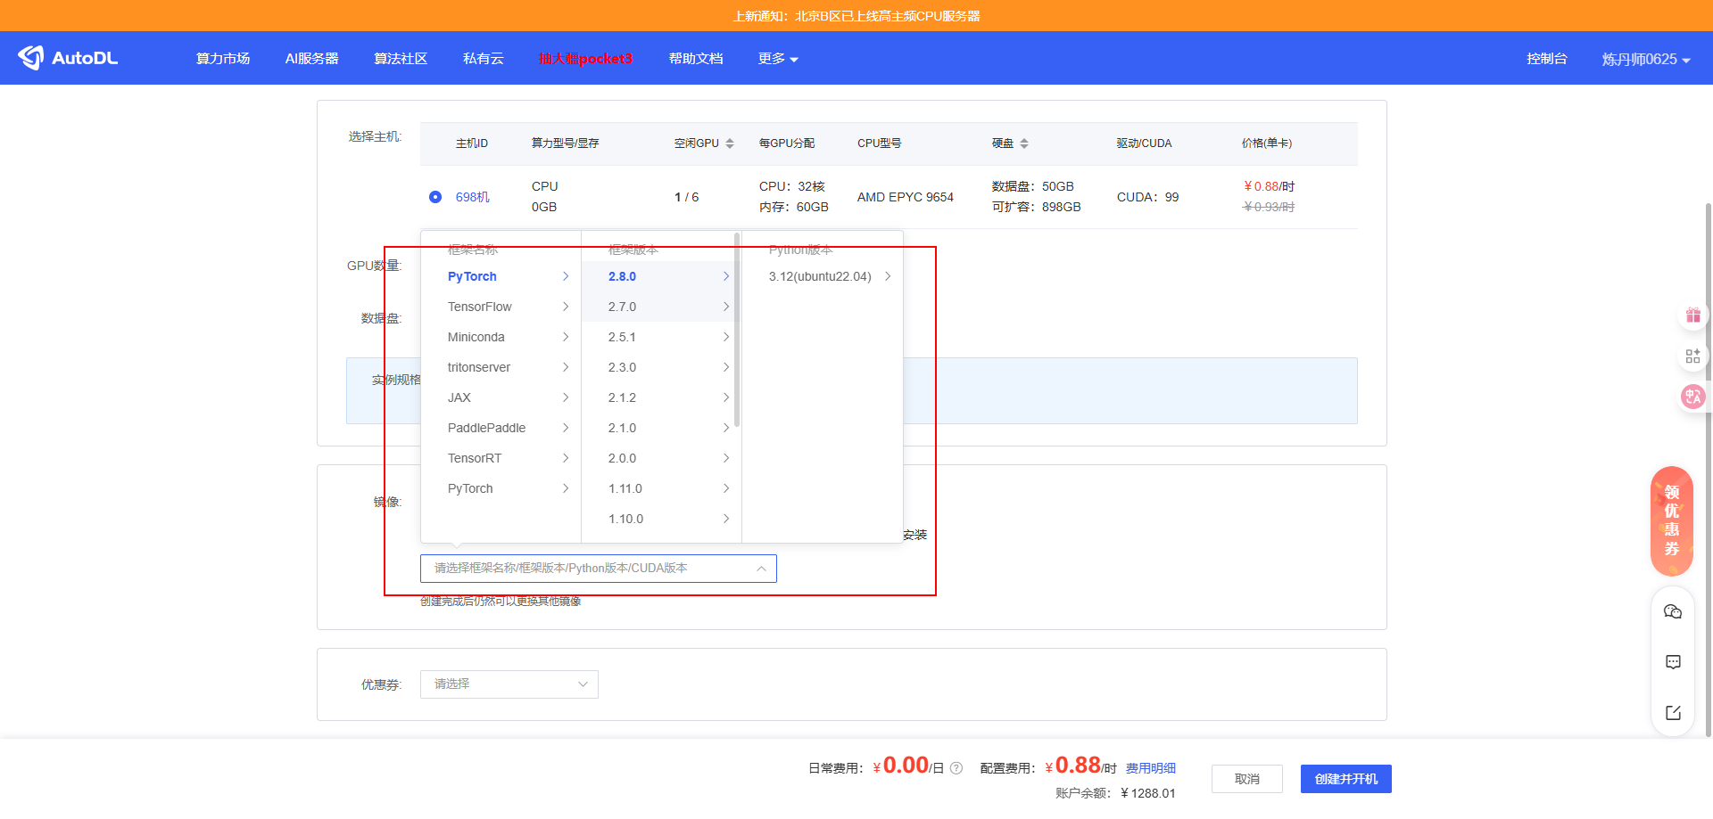
Task: Click the AutoDL logo
Action: (68, 58)
